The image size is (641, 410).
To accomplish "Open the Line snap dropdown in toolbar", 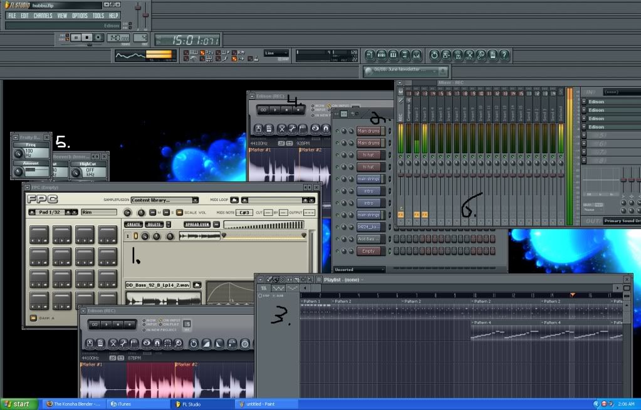I will coord(276,53).
